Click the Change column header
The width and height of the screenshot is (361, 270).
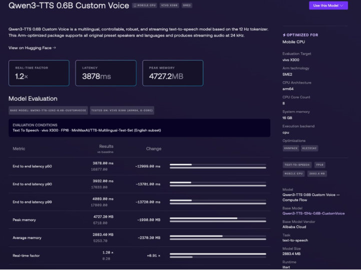tap(154, 149)
